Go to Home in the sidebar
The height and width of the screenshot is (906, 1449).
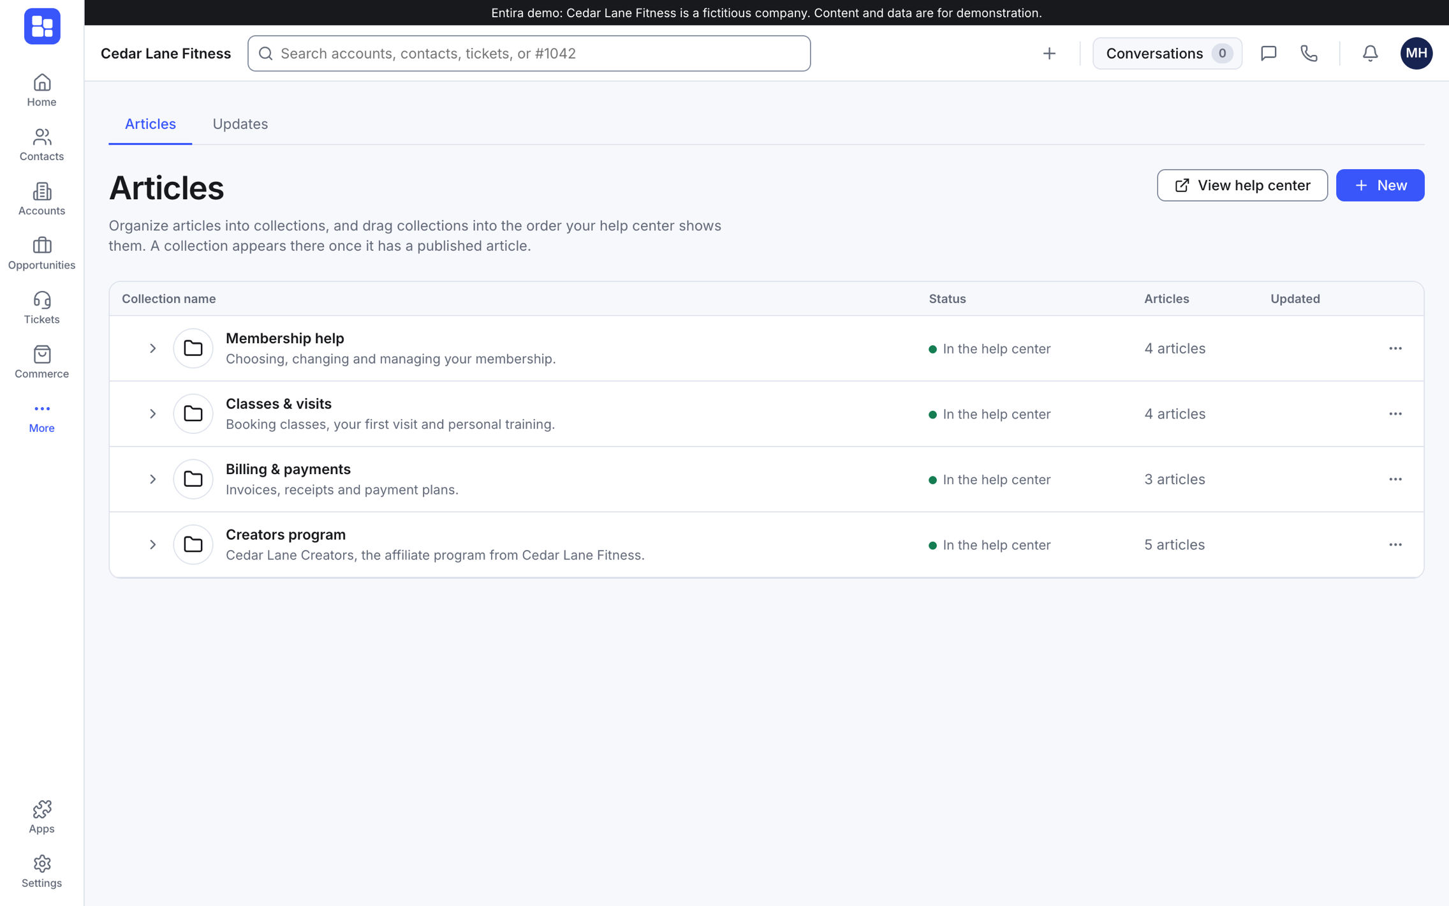[x=41, y=91]
